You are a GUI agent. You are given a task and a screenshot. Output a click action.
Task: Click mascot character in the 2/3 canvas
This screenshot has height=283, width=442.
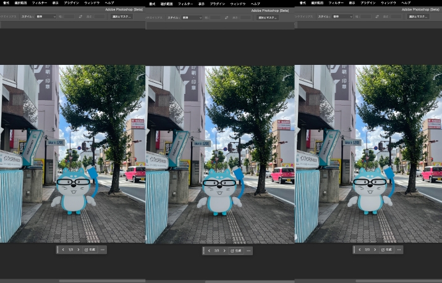pos(221,192)
